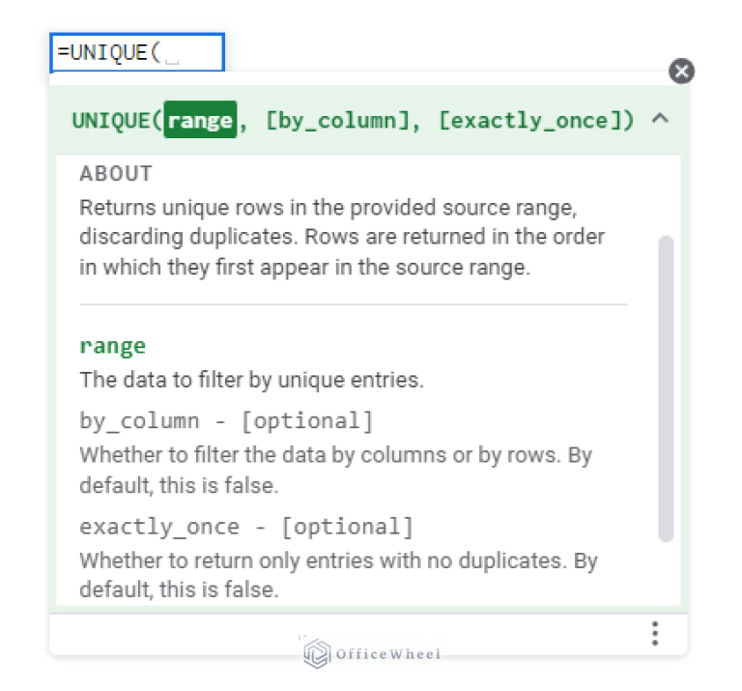
Task: Click the OfficeWheel logo icon
Action: (x=317, y=653)
